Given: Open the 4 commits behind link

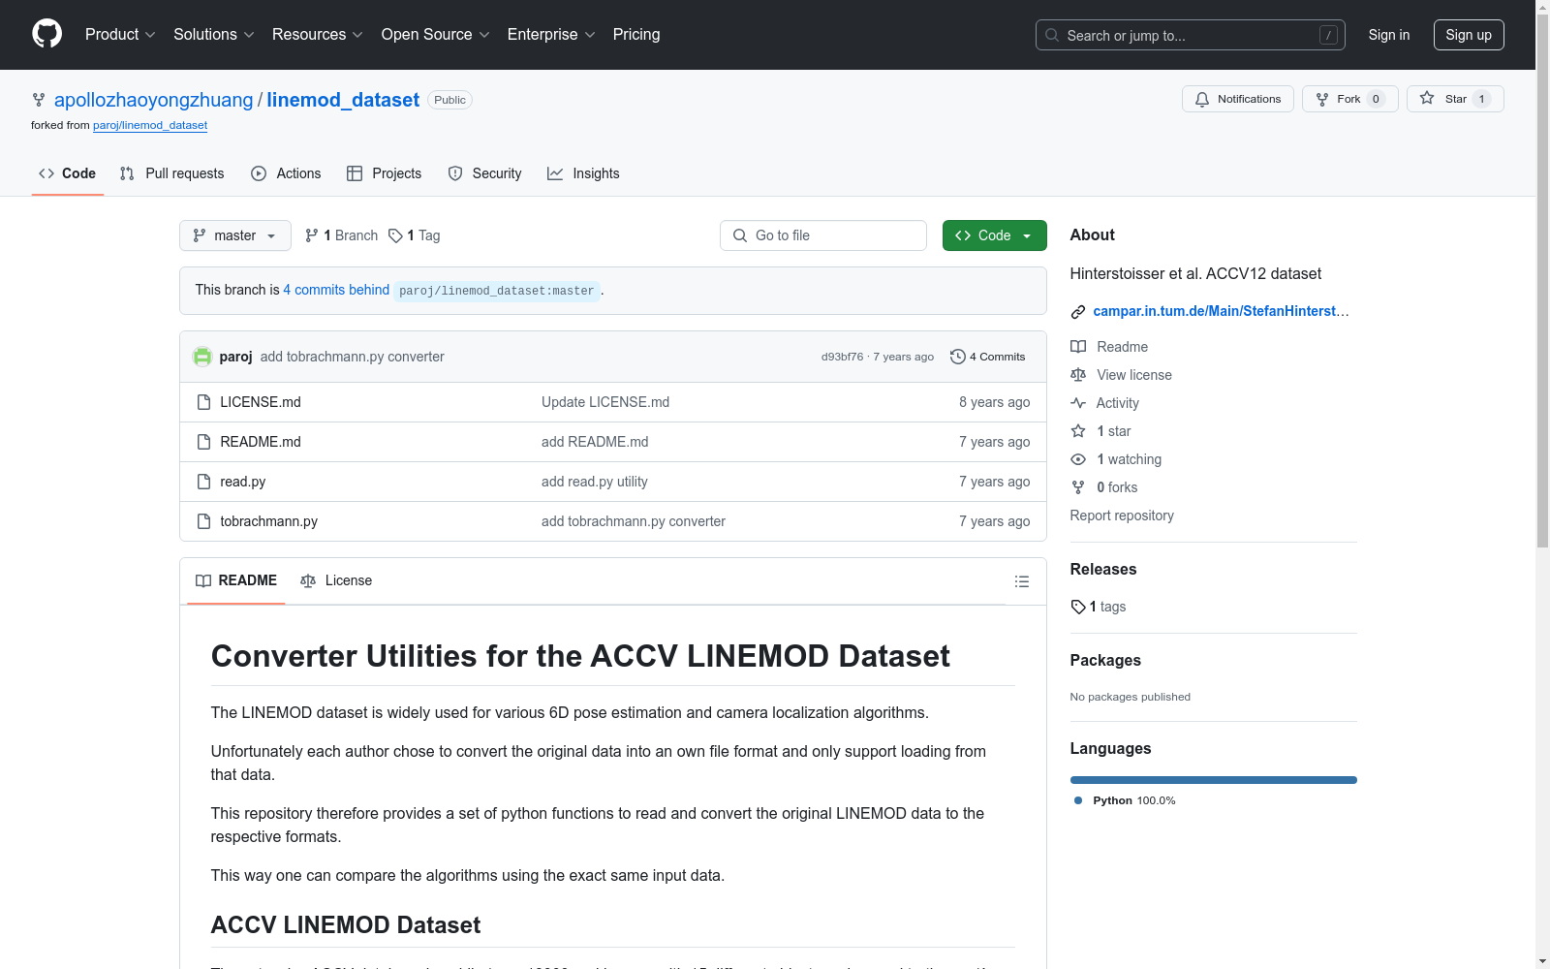Looking at the screenshot, I should (336, 290).
